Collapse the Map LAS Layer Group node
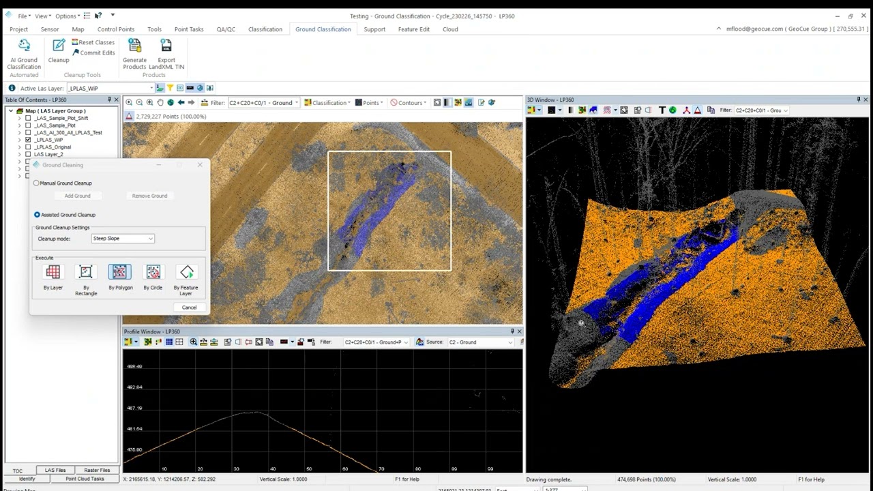873x491 pixels. [12, 111]
